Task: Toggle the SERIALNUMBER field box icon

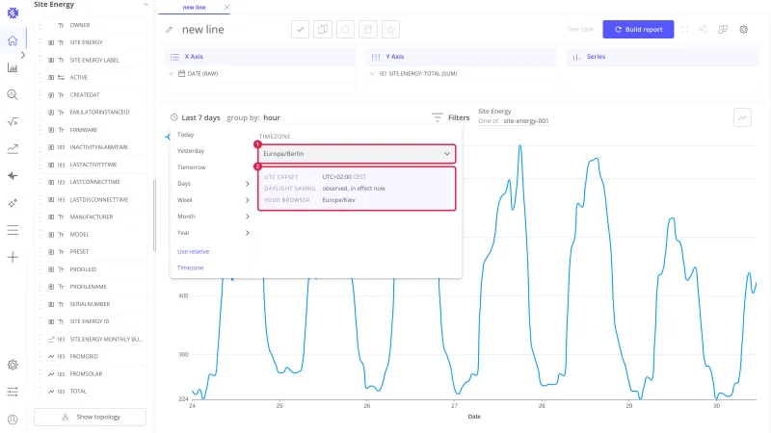Action: click(51, 304)
